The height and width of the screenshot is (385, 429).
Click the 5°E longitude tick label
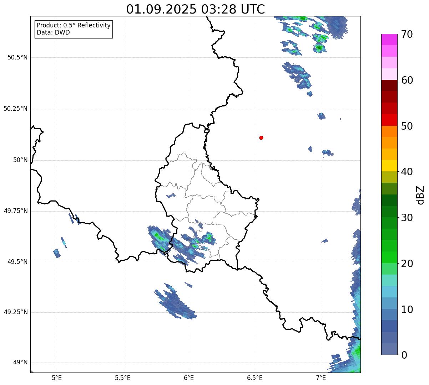click(x=57, y=378)
